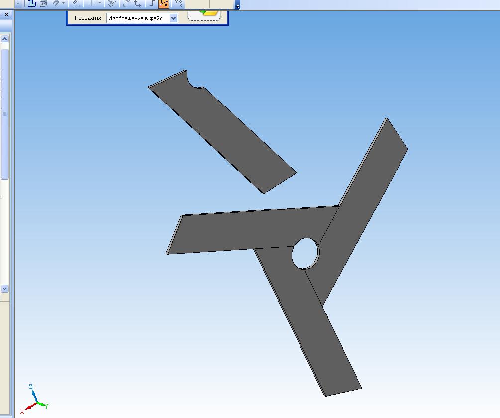Image resolution: width=500 pixels, height=418 pixels.
Task: Click the yellow folder send button
Action: [x=204, y=15]
